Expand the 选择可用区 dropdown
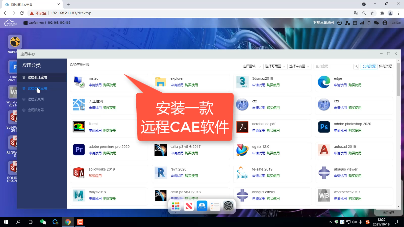Viewport: 404px width, 227px height. point(275,66)
